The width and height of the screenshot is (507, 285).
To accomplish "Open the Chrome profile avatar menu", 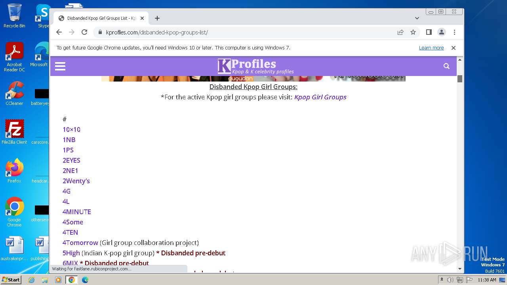I will [x=442, y=32].
